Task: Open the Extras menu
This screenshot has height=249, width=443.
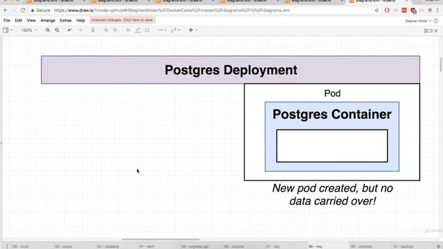Action: click(66, 20)
